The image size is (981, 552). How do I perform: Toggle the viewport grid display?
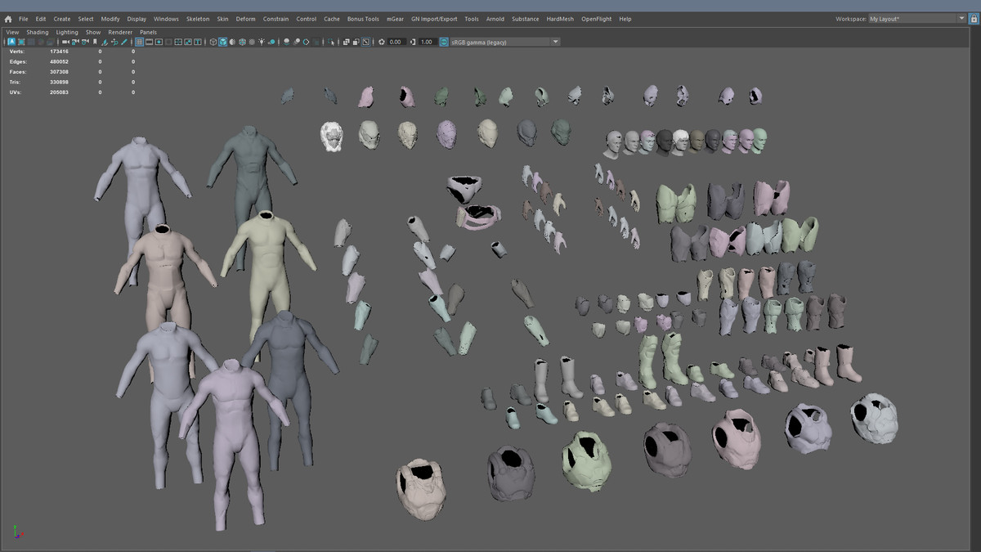tap(139, 42)
